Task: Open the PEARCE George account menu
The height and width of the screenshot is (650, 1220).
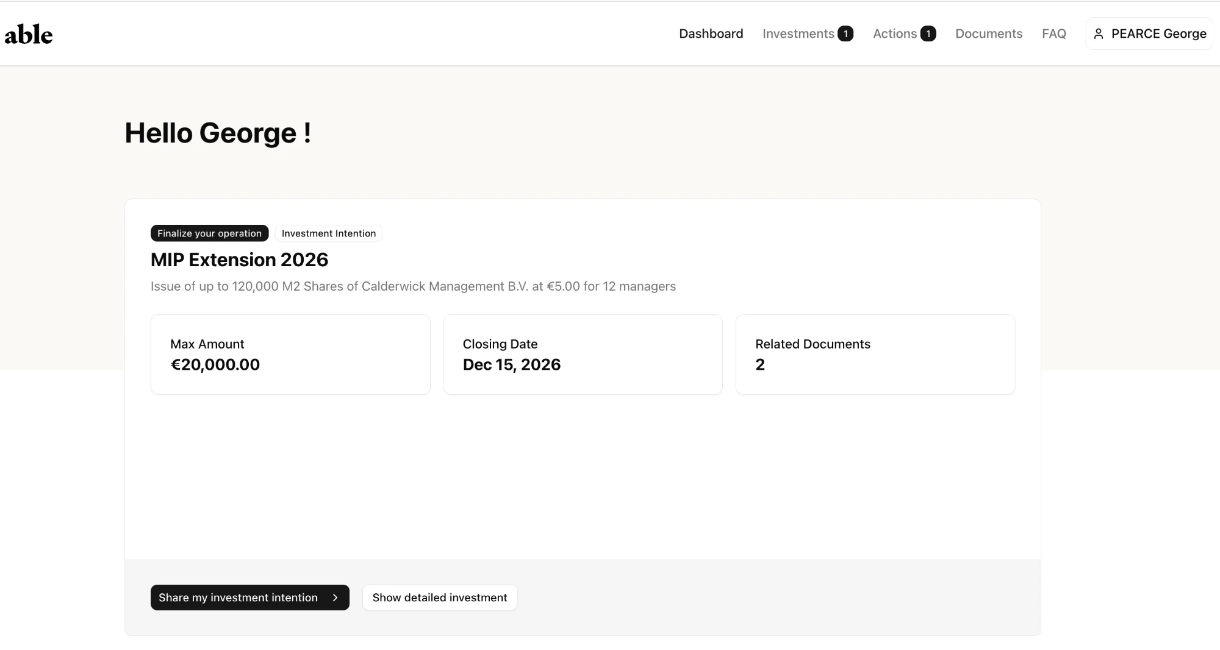Action: (x=1149, y=34)
